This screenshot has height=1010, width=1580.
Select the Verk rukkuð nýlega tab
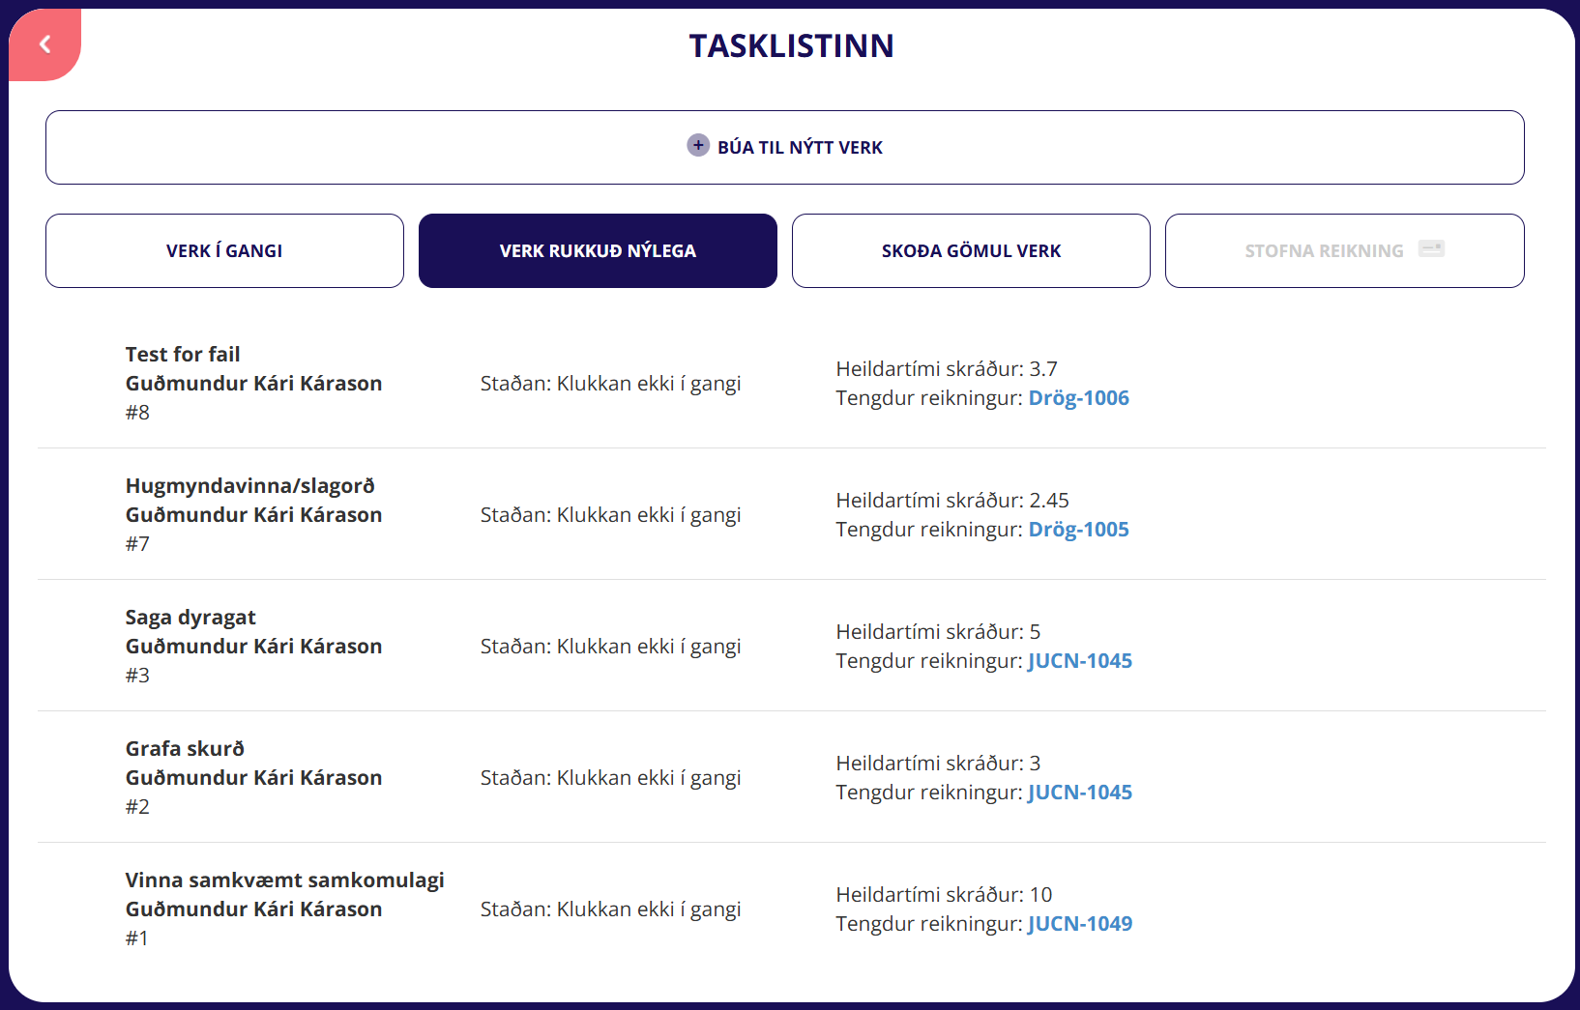click(x=598, y=251)
